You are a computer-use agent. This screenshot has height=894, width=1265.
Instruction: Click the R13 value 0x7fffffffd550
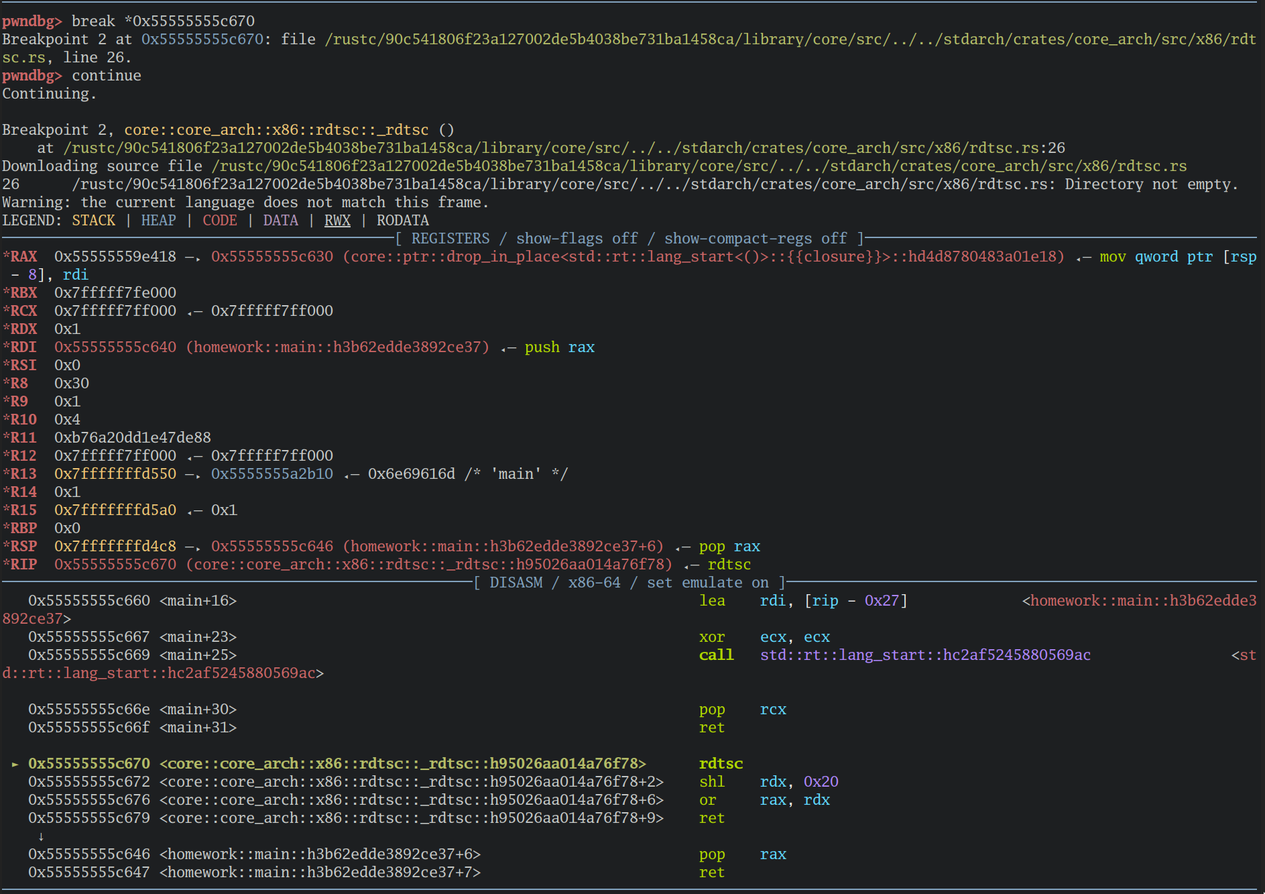click(115, 473)
